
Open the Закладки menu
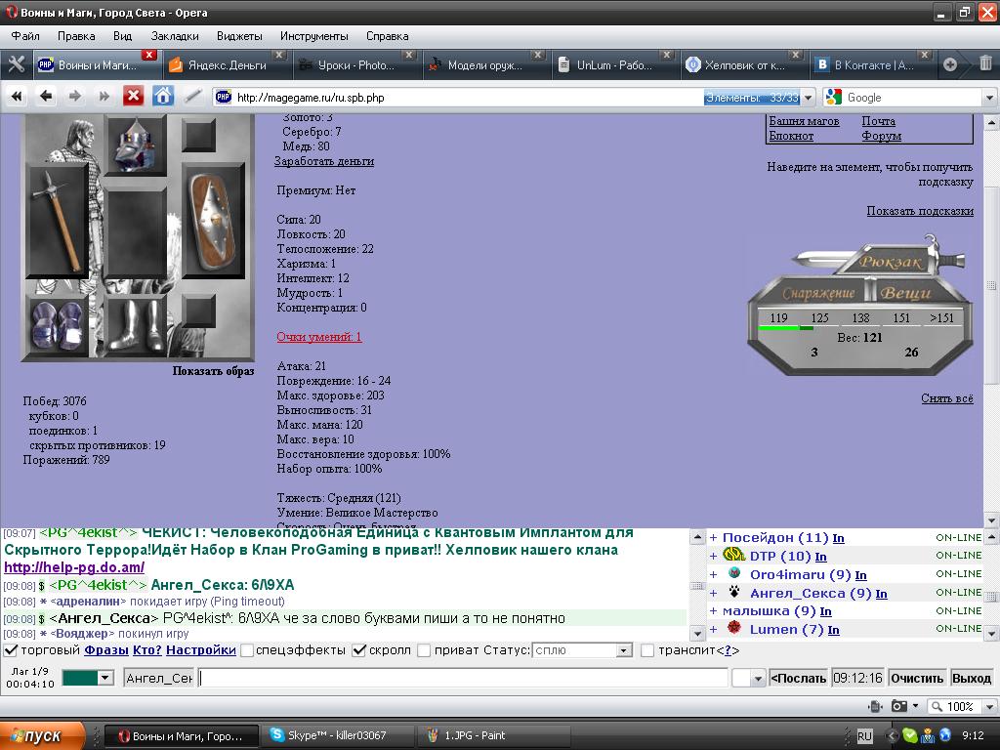[175, 36]
